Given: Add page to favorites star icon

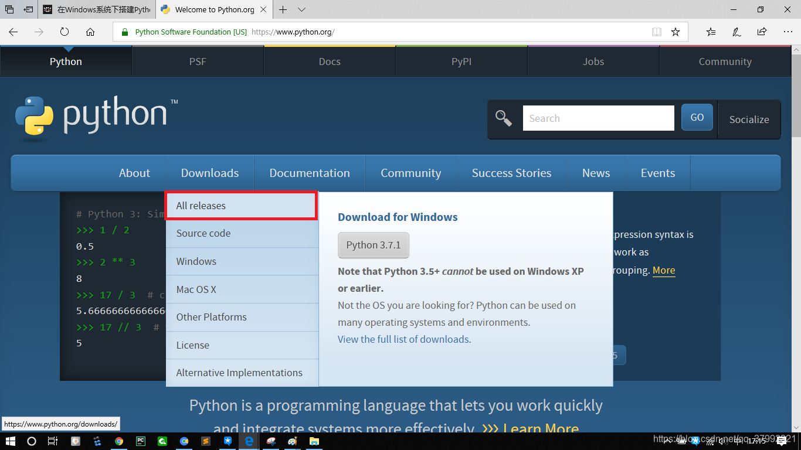Looking at the screenshot, I should click(676, 32).
